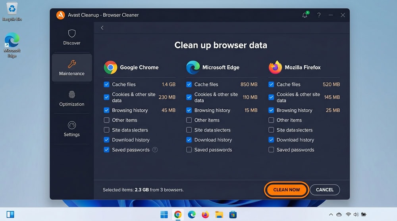
Task: Select the Microsoft Edge desktop shortcut
Action: coord(12,45)
